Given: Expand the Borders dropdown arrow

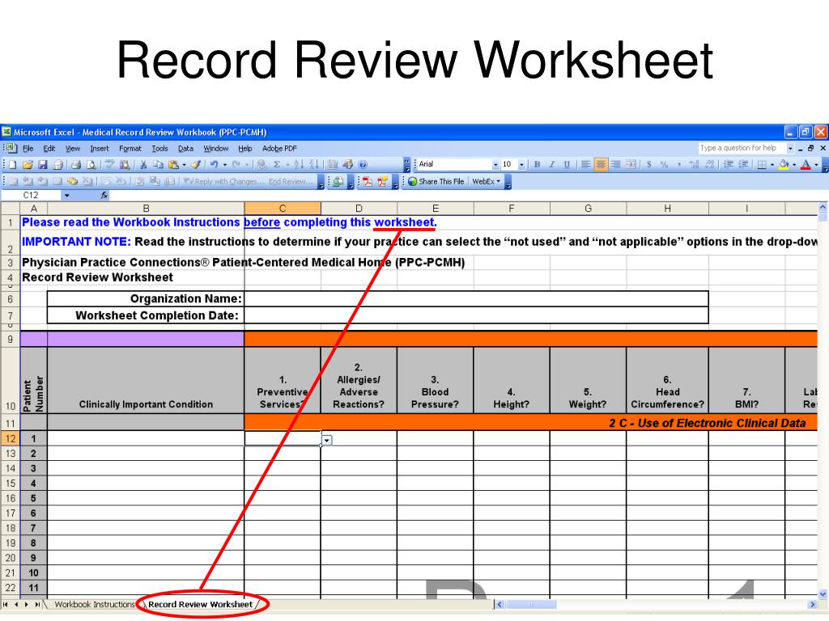Looking at the screenshot, I should tap(772, 165).
